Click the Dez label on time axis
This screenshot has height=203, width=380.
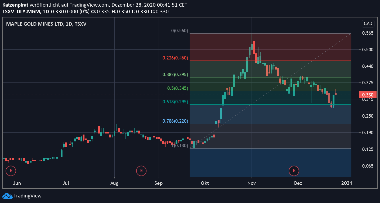(x=298, y=183)
